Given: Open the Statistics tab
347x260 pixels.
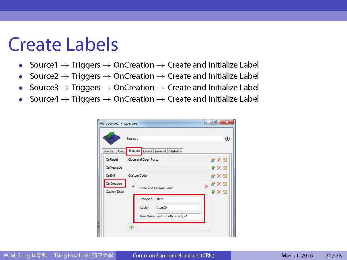Looking at the screenshot, I should pos(175,151).
